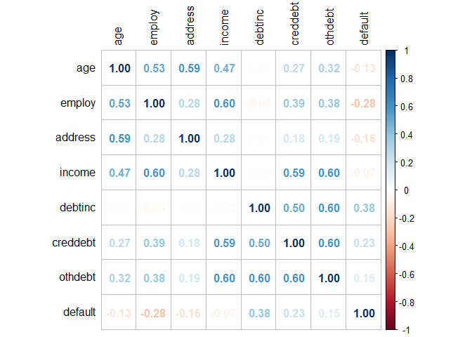The width and height of the screenshot is (472, 337).
Task: Click the cell at row employ, column default
Action: coord(365,103)
